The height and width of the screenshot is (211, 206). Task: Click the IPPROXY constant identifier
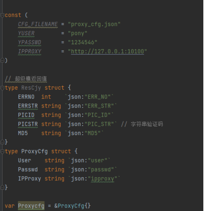30,51
